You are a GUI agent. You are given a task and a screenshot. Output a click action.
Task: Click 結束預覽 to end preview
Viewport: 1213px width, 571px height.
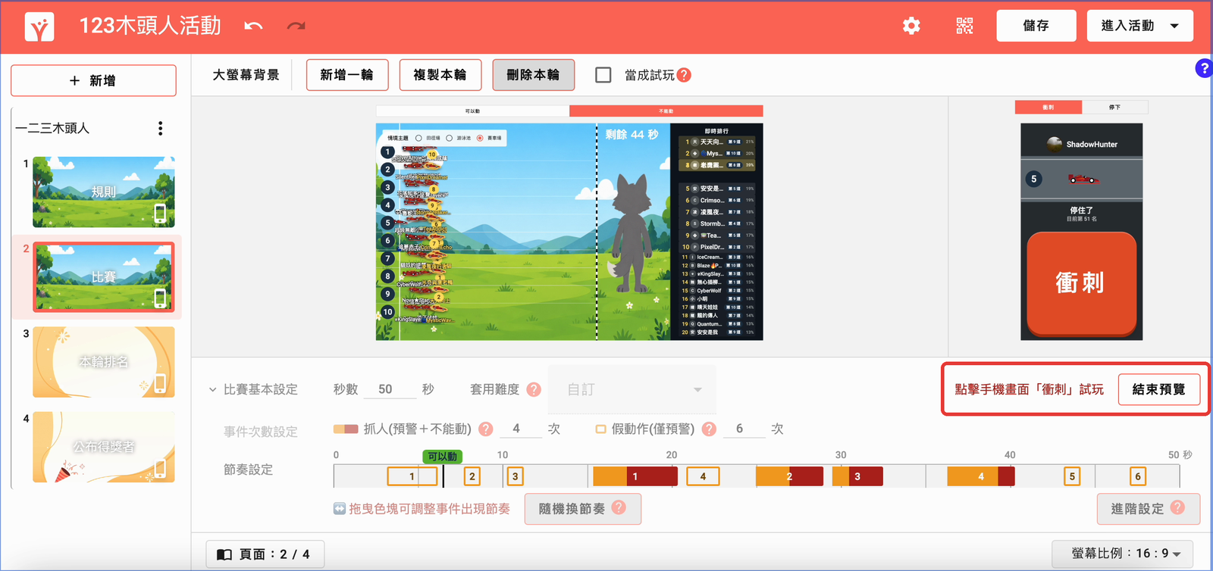click(1159, 389)
